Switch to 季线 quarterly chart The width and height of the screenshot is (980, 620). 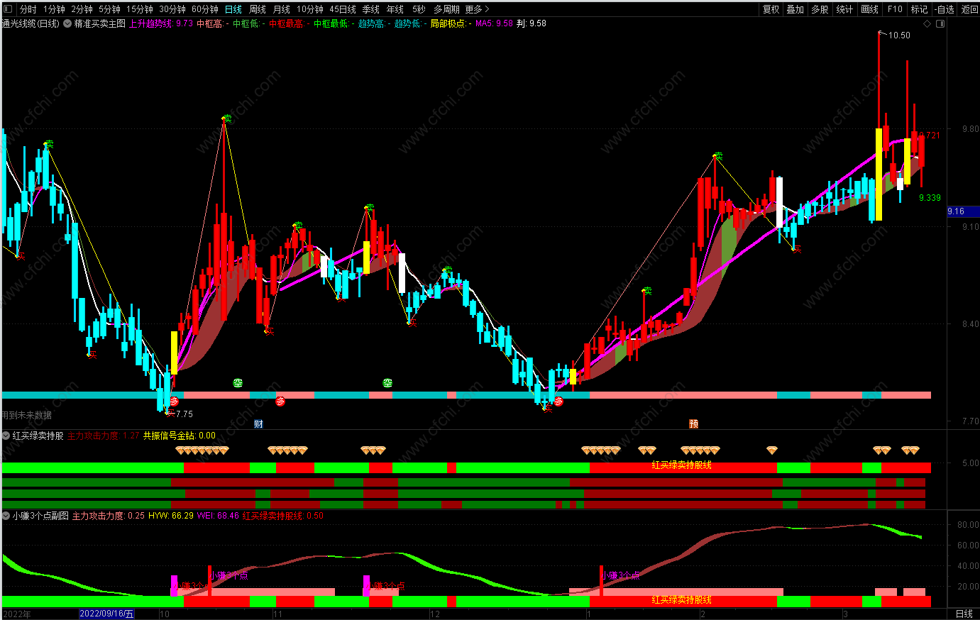(371, 9)
